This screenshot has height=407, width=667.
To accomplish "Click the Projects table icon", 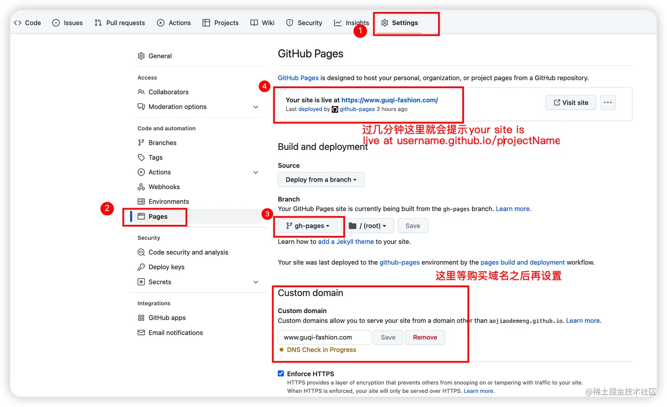I will tap(206, 23).
